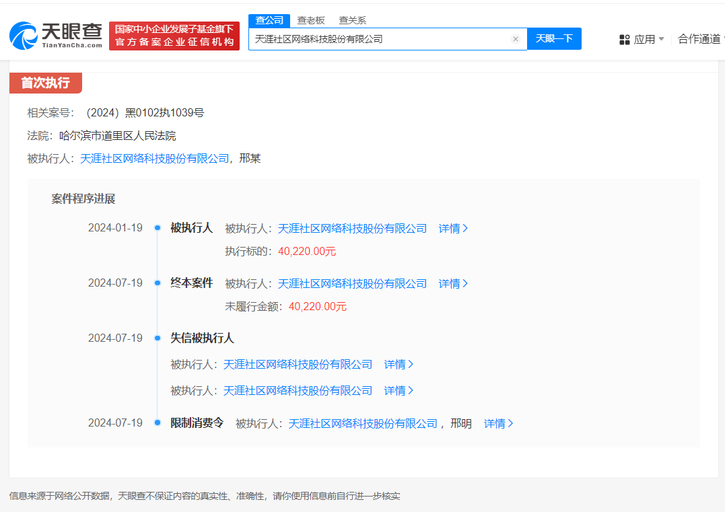Click the 执行标的 amount 40,220.00元
The width and height of the screenshot is (725, 512).
coord(306,252)
